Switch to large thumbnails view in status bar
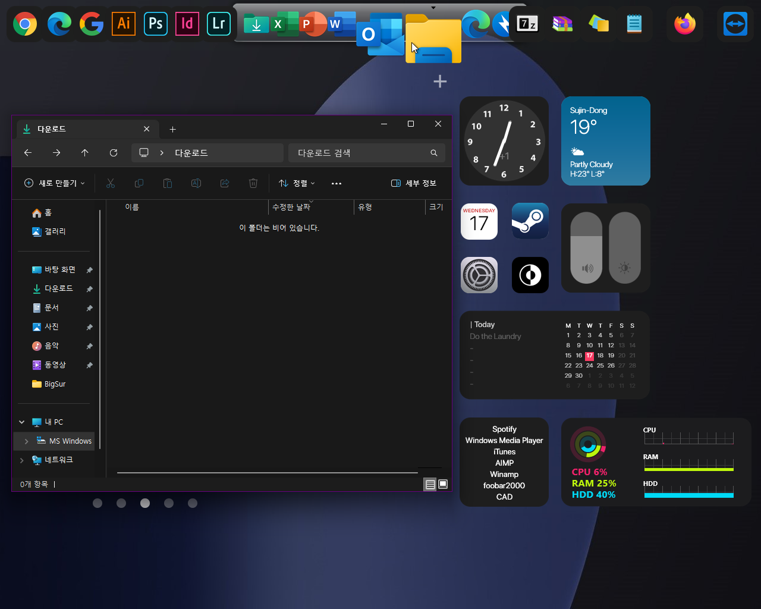This screenshot has width=761, height=609. [x=443, y=484]
